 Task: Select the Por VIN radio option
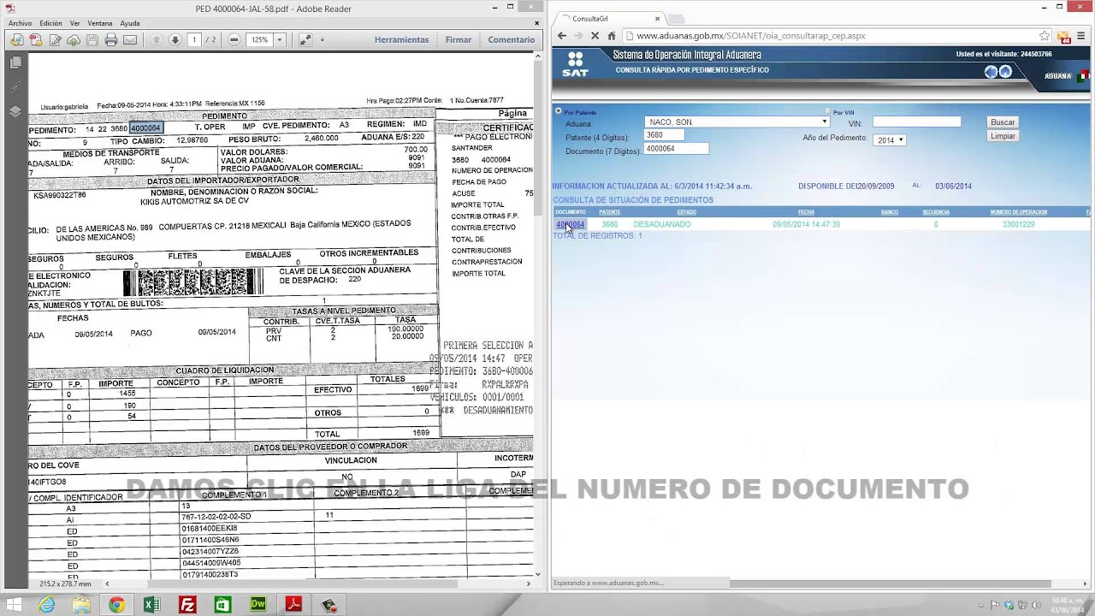point(827,112)
